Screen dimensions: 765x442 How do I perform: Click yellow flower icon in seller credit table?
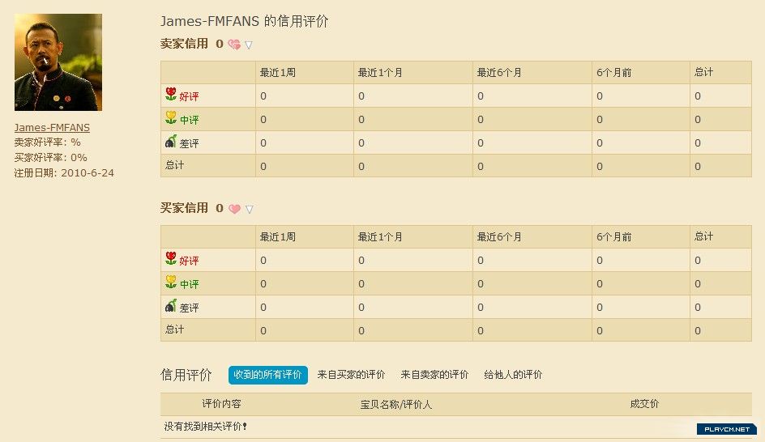(170, 118)
